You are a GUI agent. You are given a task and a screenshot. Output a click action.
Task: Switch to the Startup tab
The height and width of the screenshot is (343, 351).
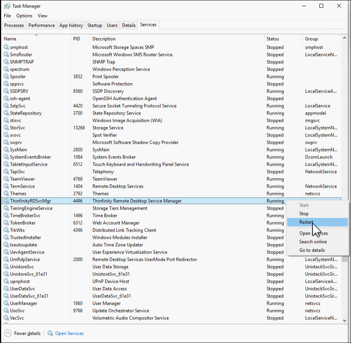click(x=94, y=25)
